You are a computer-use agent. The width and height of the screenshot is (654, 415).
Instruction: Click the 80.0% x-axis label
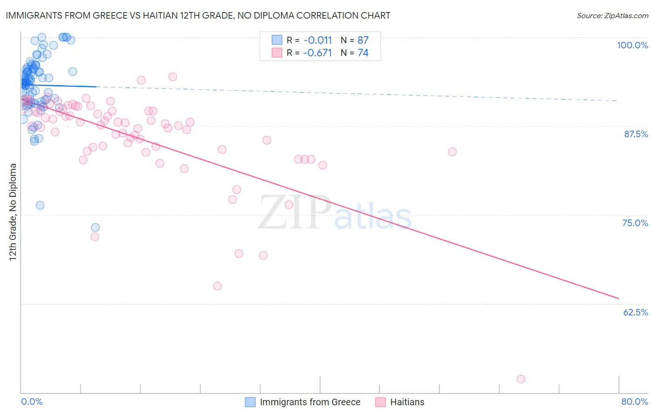(634, 402)
